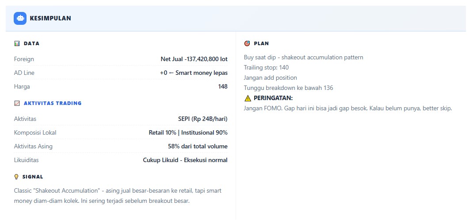
Task: Click the Trailing stop: 140 line
Action: [x=266, y=67]
